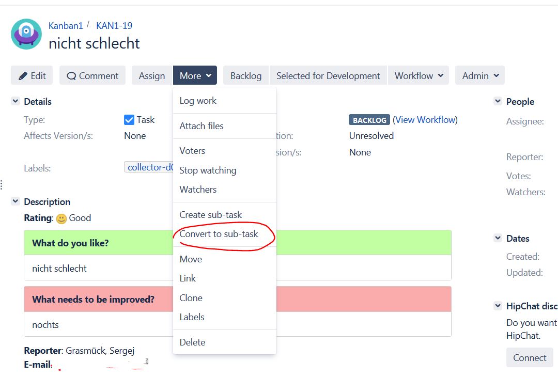558x377 pixels.
Task: Click Selected for Development transition button
Action: [x=328, y=75]
